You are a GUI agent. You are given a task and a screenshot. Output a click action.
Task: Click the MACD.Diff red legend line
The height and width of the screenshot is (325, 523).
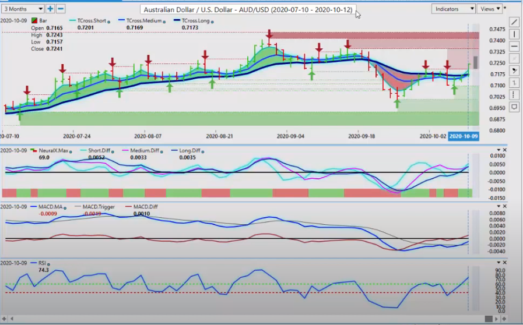point(128,207)
